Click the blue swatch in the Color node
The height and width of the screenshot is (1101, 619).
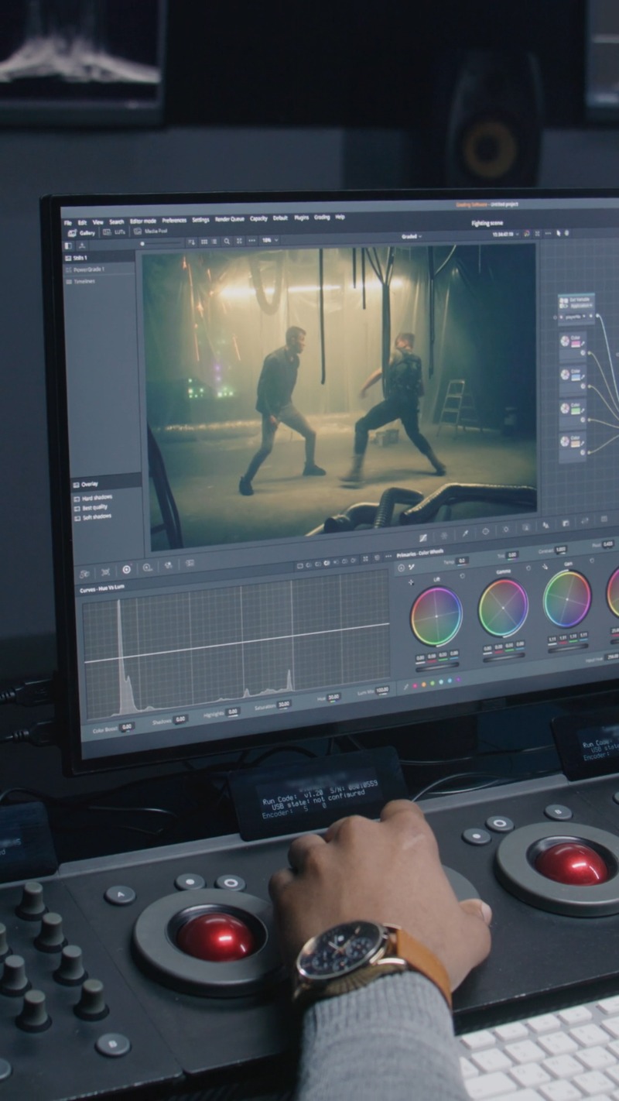[575, 377]
